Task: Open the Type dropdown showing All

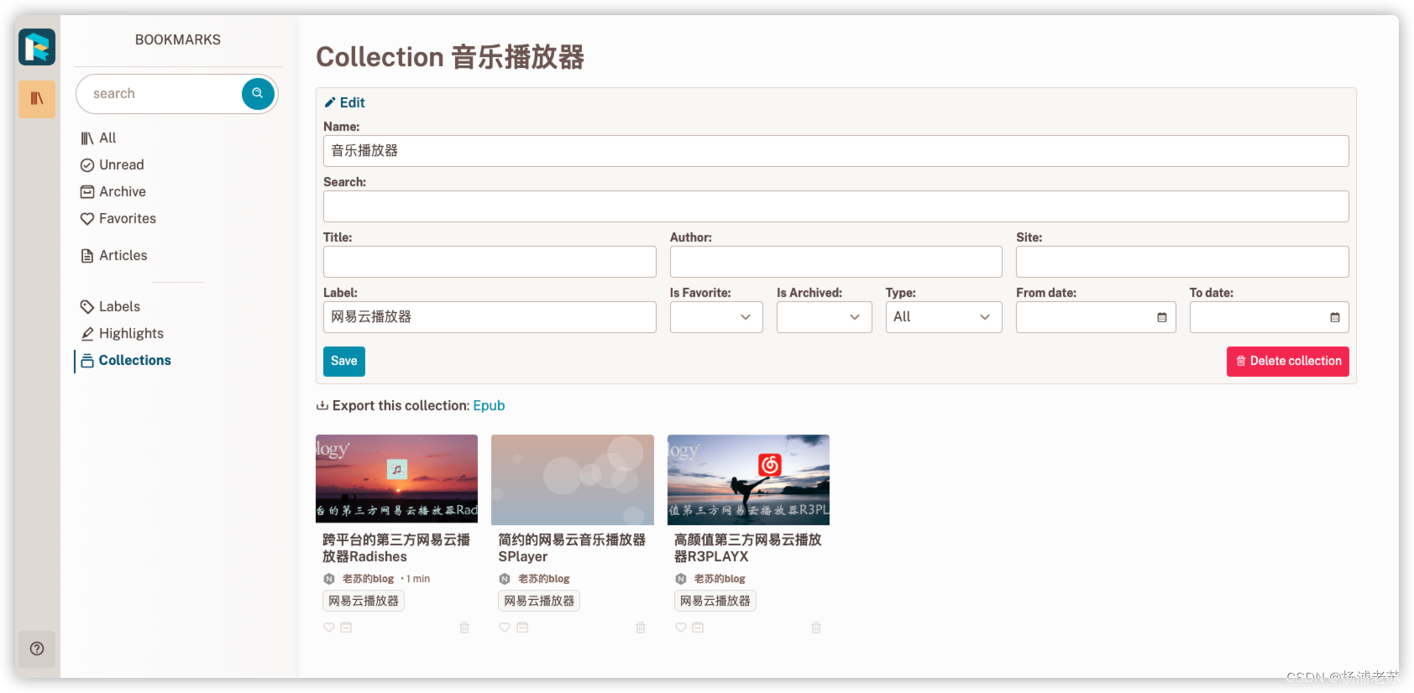Action: click(x=944, y=317)
